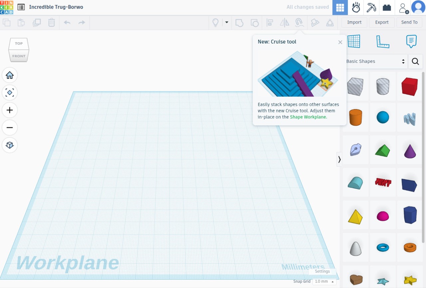Zoom in with the plus button
Screen dimensions: 426x288
coord(10,110)
